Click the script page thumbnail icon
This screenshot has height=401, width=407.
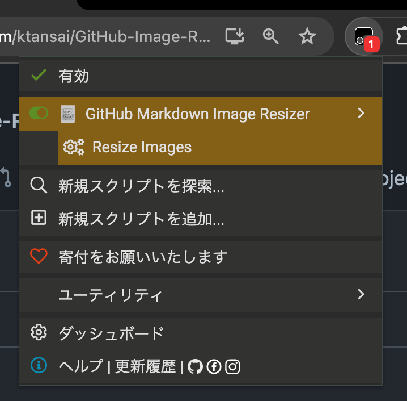pyautogui.click(x=68, y=114)
